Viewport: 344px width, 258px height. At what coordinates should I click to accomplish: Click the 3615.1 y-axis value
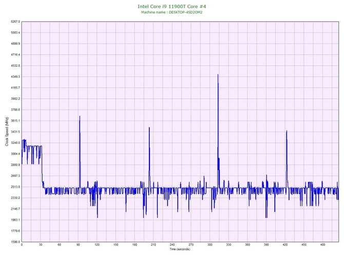pos(15,121)
